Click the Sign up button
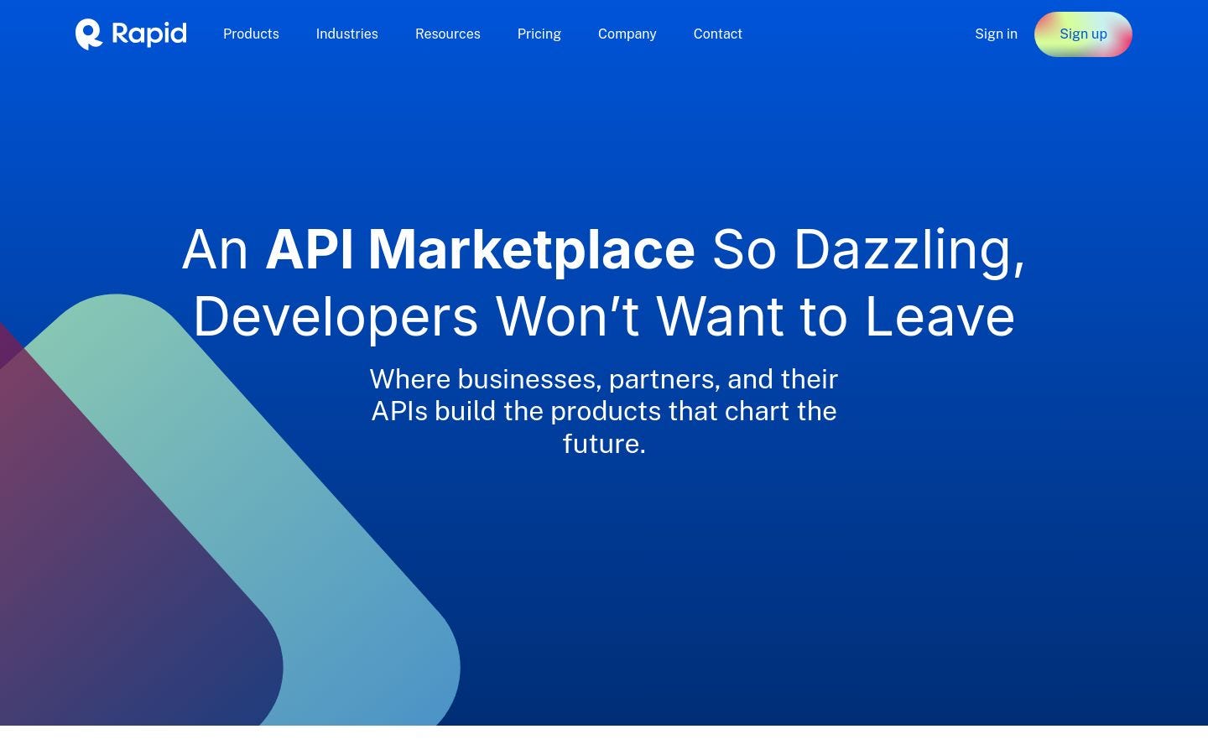 tap(1083, 34)
